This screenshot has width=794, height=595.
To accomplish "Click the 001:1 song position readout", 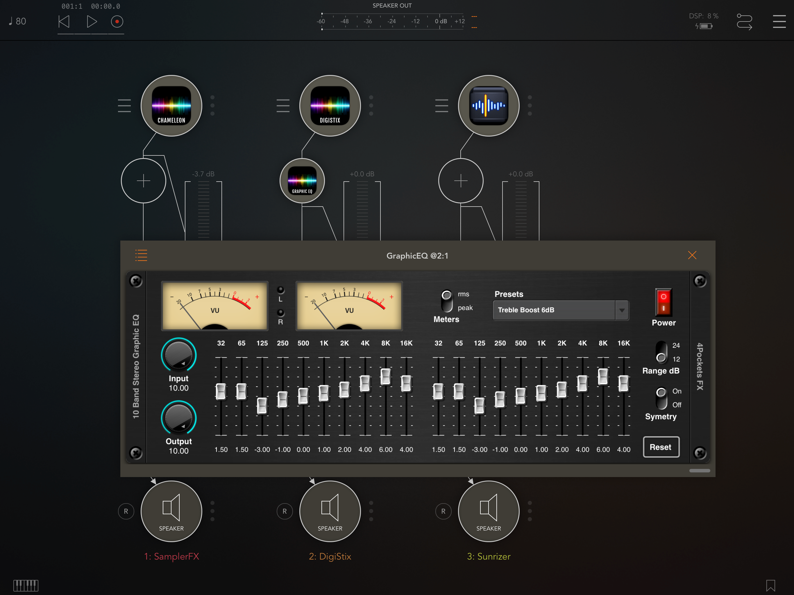I will 72,6.
